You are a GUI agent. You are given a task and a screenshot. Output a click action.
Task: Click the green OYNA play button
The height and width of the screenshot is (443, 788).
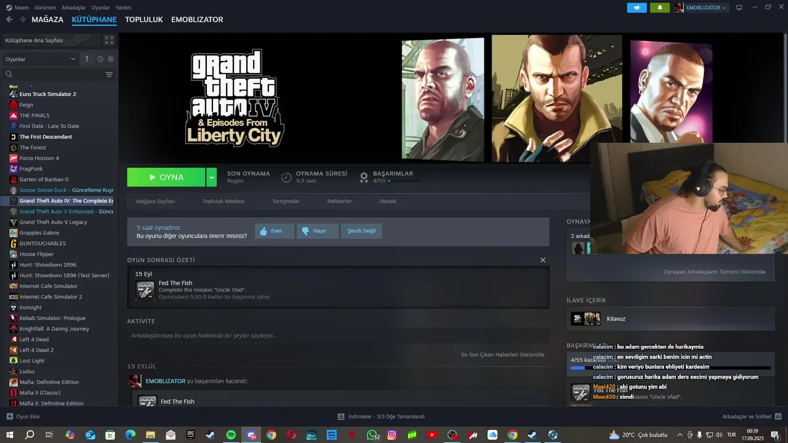click(x=166, y=177)
